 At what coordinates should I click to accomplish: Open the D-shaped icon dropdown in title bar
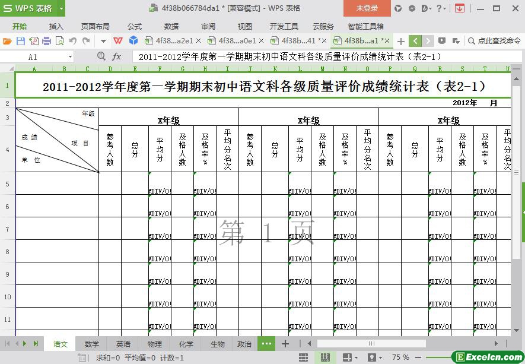coord(426,8)
